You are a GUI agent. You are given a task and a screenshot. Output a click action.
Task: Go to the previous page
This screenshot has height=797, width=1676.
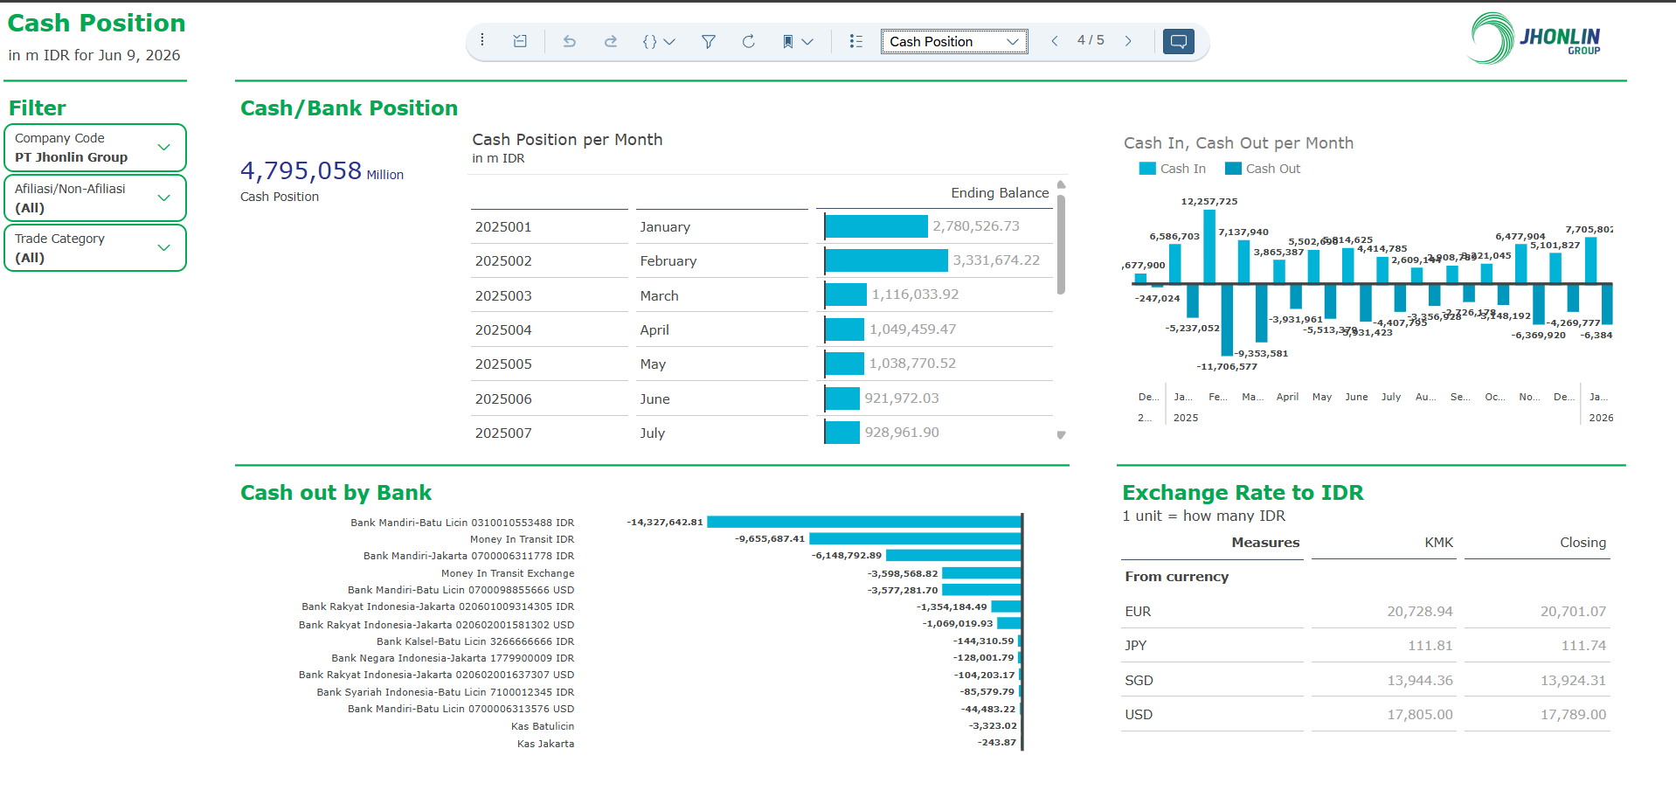click(1055, 41)
